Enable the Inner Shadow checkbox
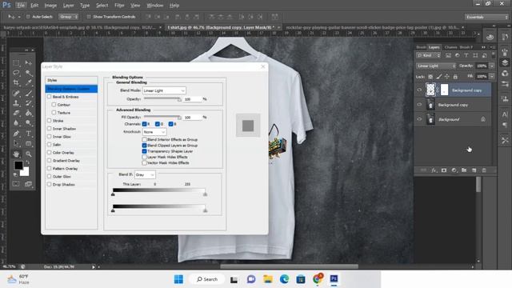512x288 pixels. pyautogui.click(x=50, y=129)
